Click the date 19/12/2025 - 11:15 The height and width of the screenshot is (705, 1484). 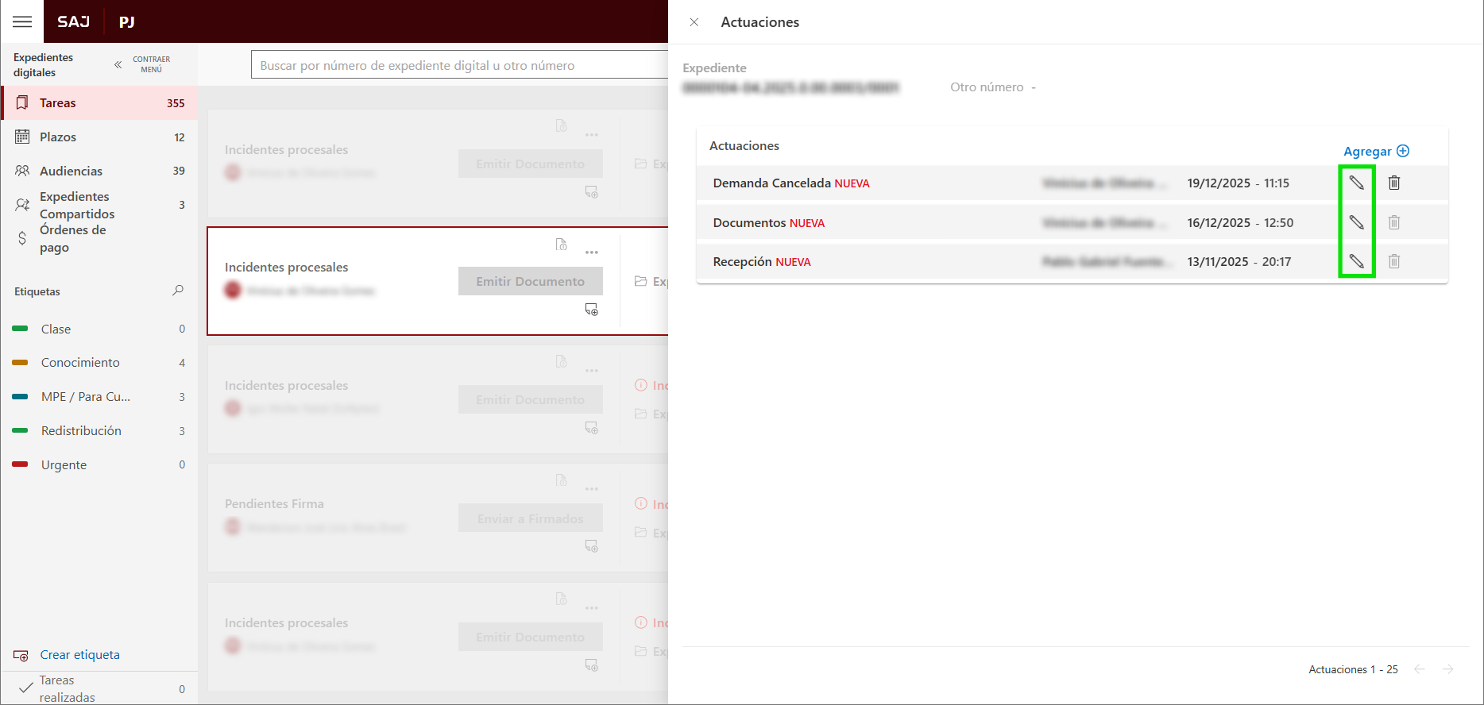pyautogui.click(x=1239, y=183)
